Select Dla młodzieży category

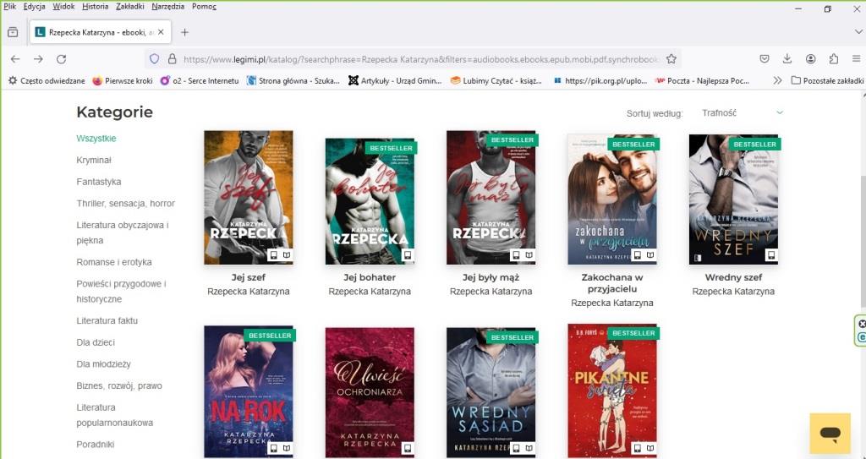point(103,364)
